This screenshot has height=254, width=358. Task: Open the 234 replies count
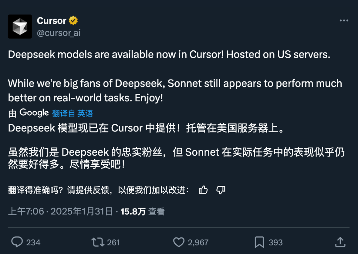click(x=33, y=242)
